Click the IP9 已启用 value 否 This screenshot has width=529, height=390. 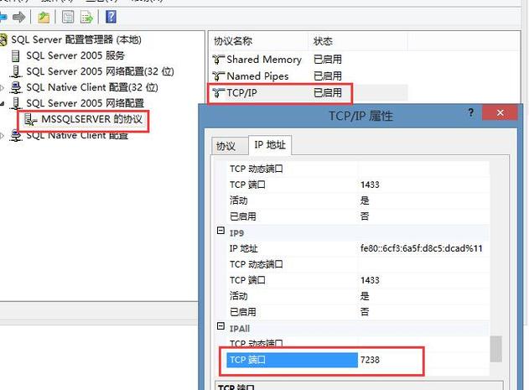point(365,312)
